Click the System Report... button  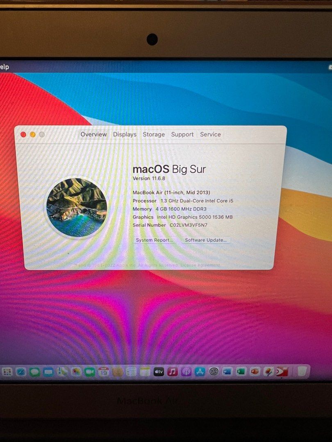[x=154, y=240]
